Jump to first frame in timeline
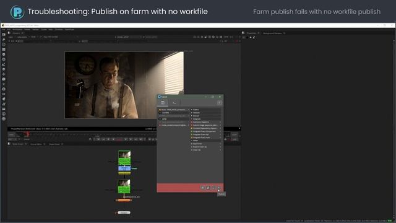 pos(98,139)
